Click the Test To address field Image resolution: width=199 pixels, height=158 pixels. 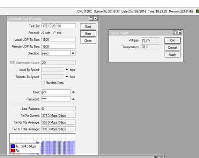coord(58,26)
